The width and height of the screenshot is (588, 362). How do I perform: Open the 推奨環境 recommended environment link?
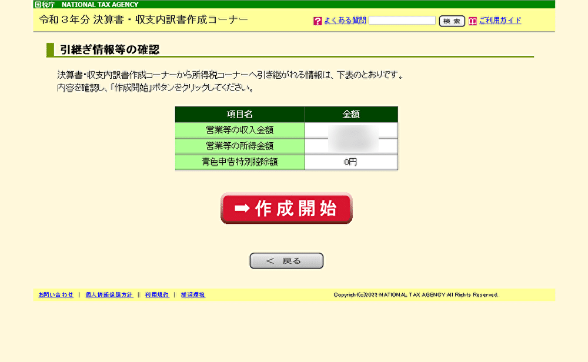point(192,294)
